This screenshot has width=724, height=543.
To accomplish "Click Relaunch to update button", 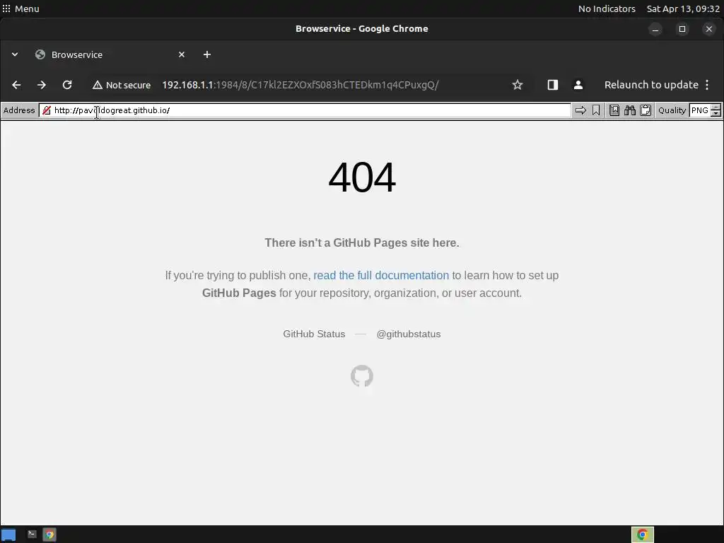I will click(651, 85).
